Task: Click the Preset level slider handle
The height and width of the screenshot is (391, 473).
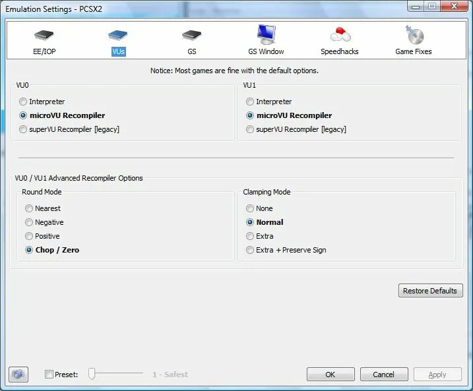Action: (x=92, y=373)
